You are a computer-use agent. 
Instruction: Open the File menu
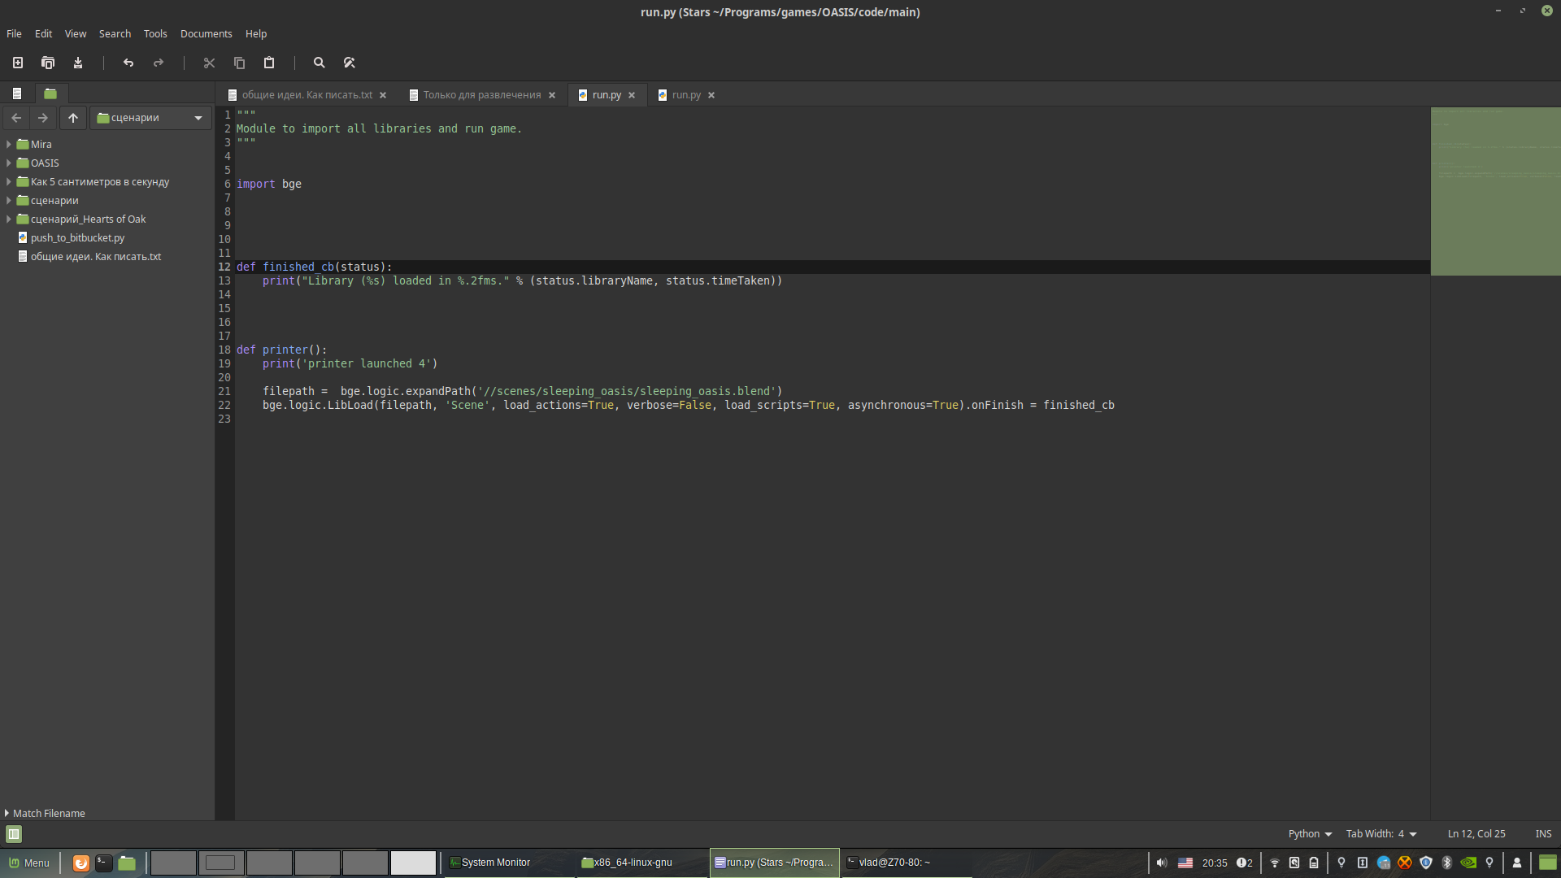(x=14, y=33)
